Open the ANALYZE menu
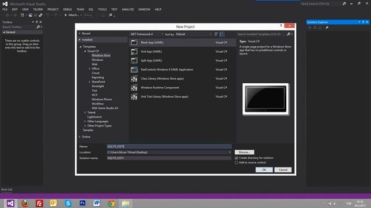The height and width of the screenshot is (208, 371). [128, 9]
